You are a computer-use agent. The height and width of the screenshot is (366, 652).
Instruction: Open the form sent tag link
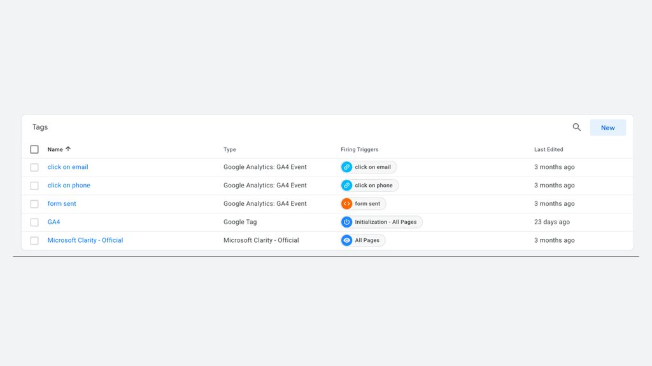point(62,203)
